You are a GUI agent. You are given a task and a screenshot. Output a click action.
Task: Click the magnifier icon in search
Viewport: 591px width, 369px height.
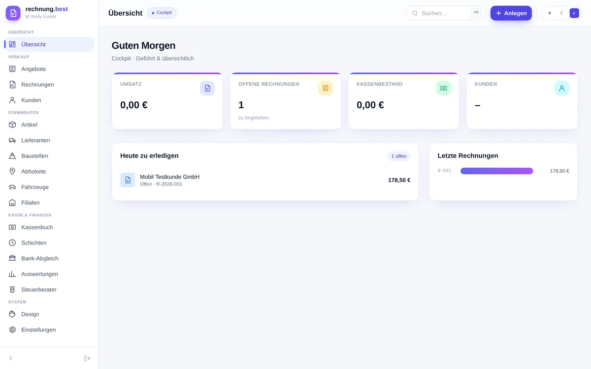click(415, 13)
